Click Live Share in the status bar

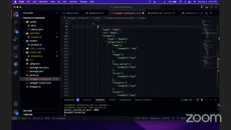(59, 118)
